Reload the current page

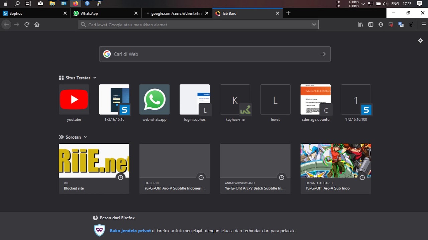(27, 24)
